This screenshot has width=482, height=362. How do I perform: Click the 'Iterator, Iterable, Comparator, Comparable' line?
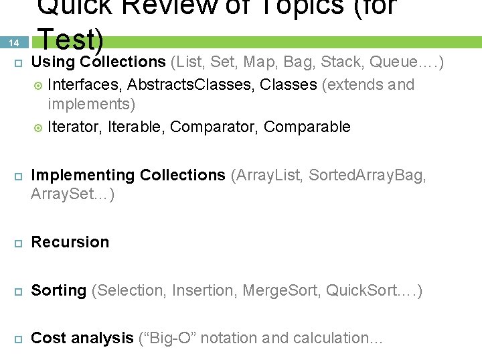tap(199, 127)
